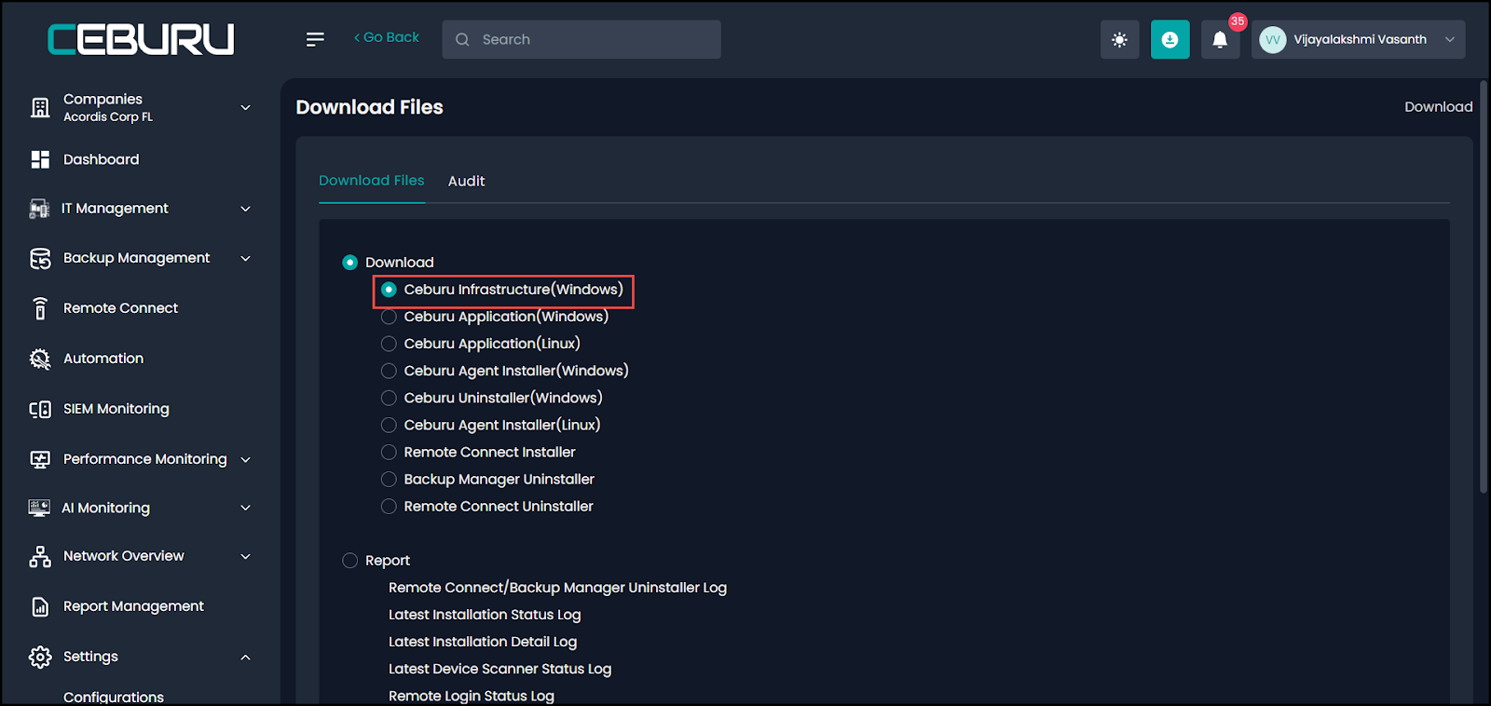The image size is (1491, 706).
Task: Select the Download radio button
Action: tap(349, 263)
